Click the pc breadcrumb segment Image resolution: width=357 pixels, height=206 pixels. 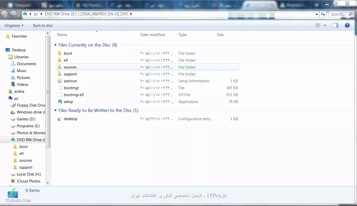coord(36,14)
